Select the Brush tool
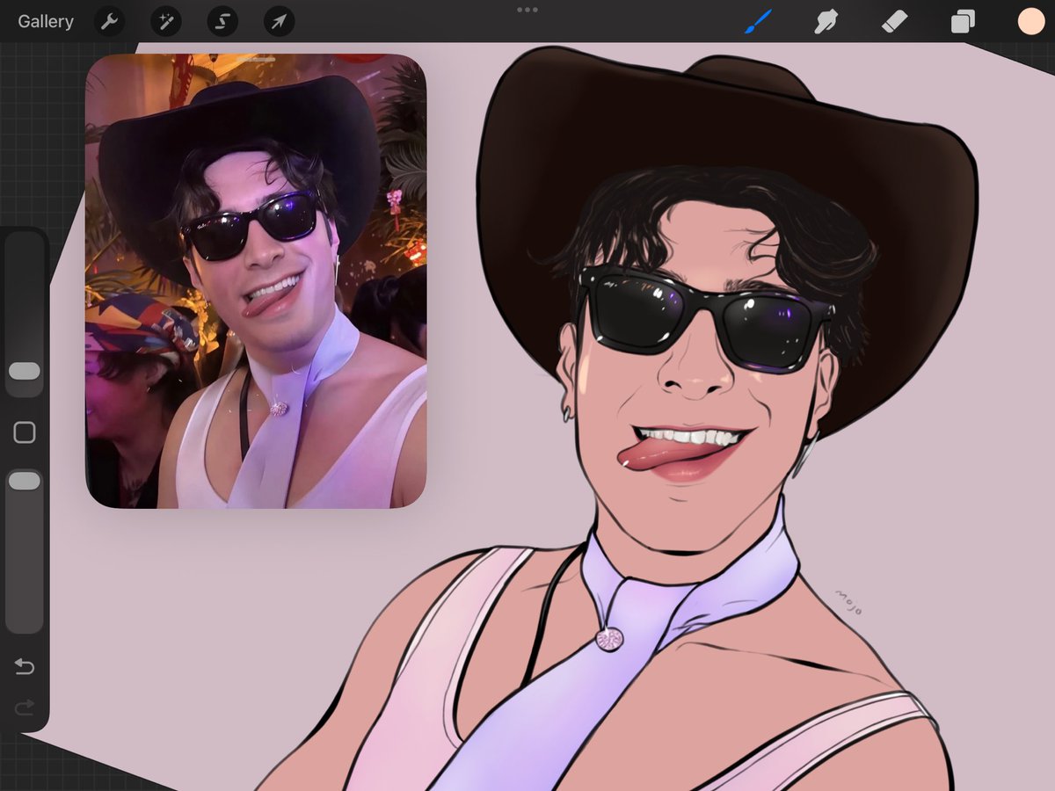 (758, 21)
